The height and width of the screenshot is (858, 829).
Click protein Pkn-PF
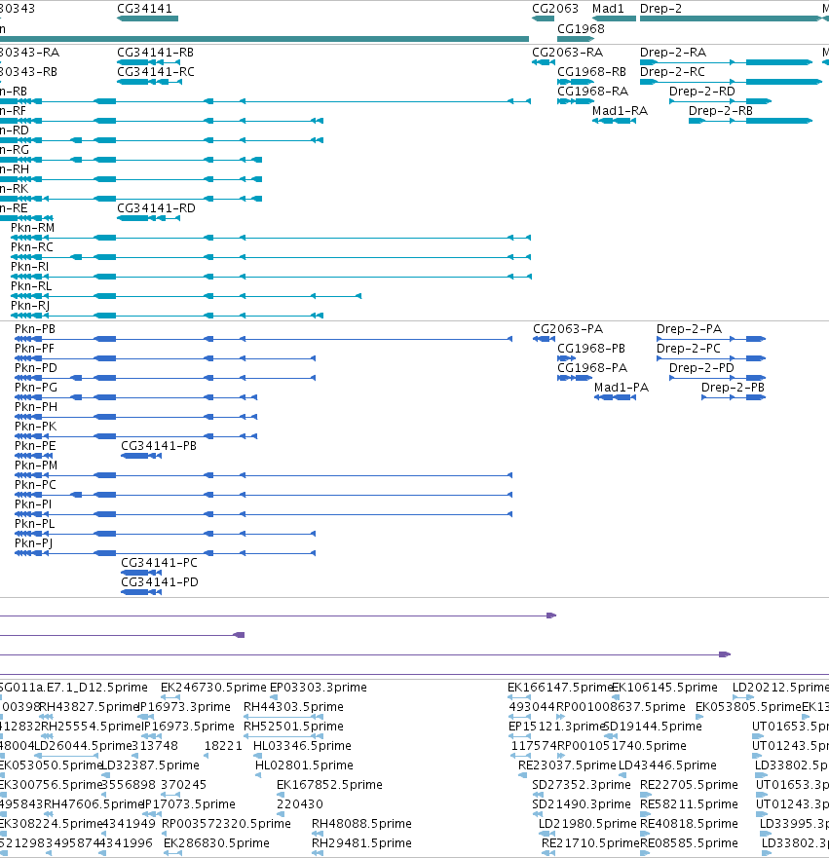coord(34,349)
